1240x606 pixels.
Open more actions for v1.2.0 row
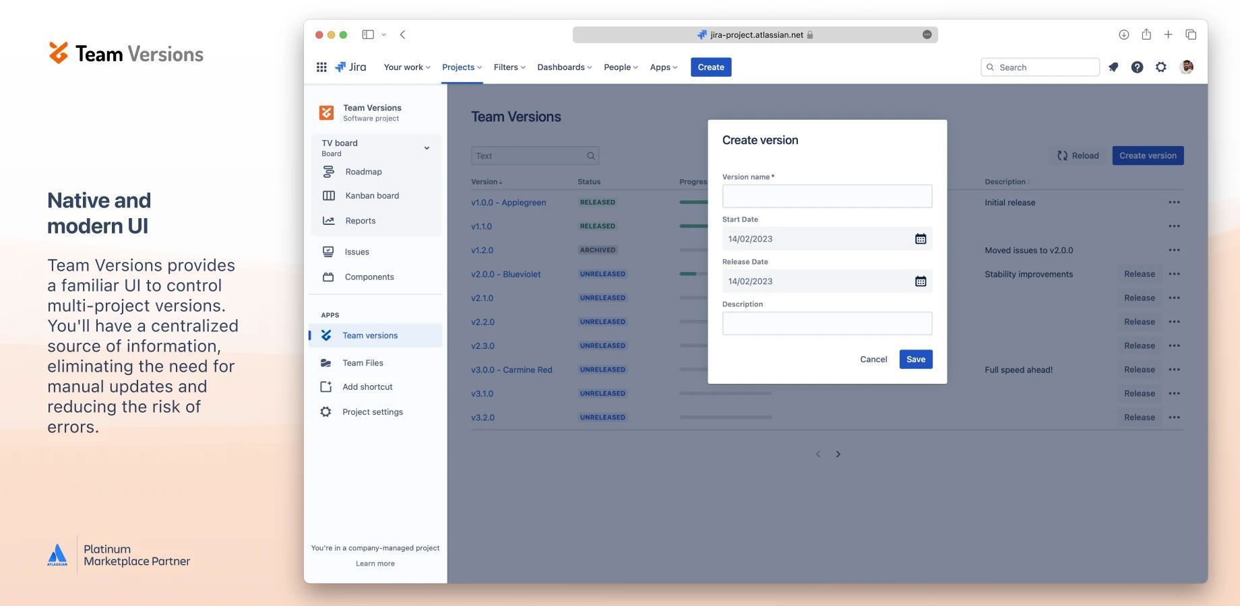coord(1174,250)
